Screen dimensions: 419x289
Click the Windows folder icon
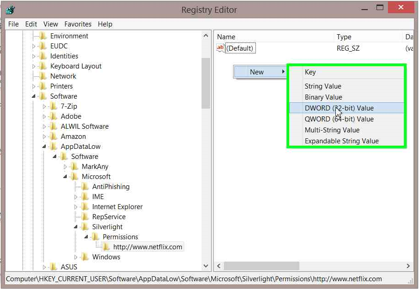pos(85,257)
